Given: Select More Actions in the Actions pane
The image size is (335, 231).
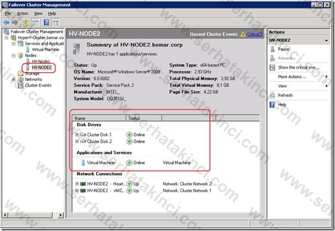Looking at the screenshot, I should tap(292, 77).
